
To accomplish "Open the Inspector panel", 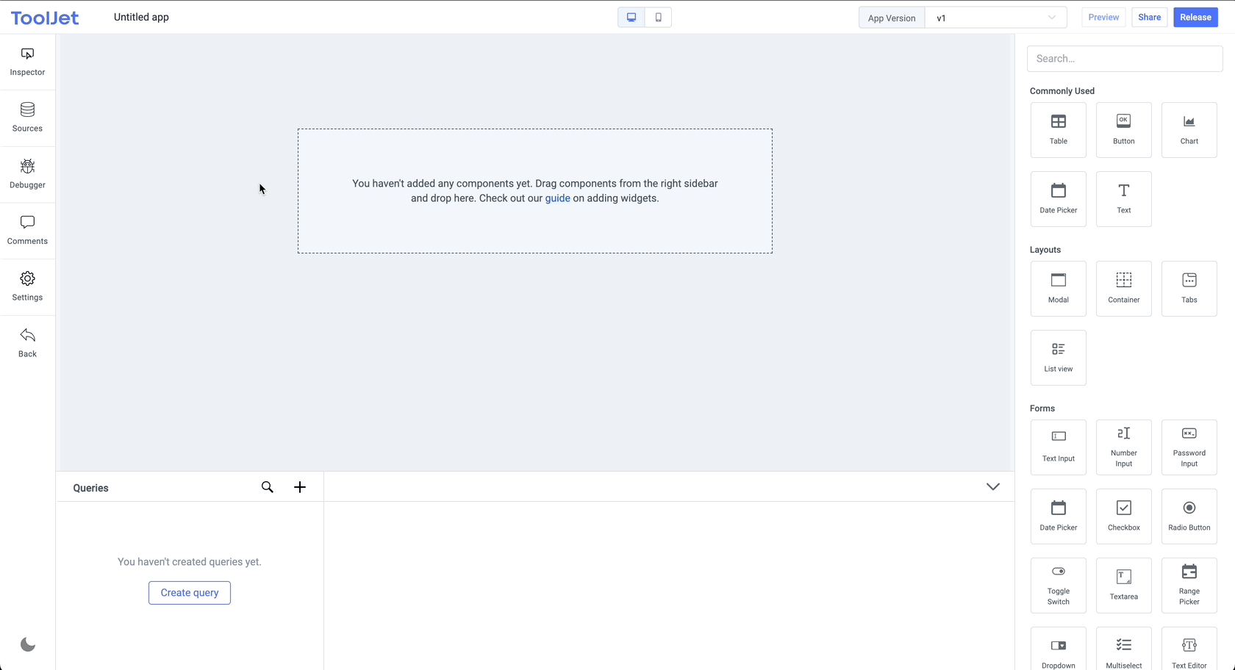I will click(x=27, y=62).
